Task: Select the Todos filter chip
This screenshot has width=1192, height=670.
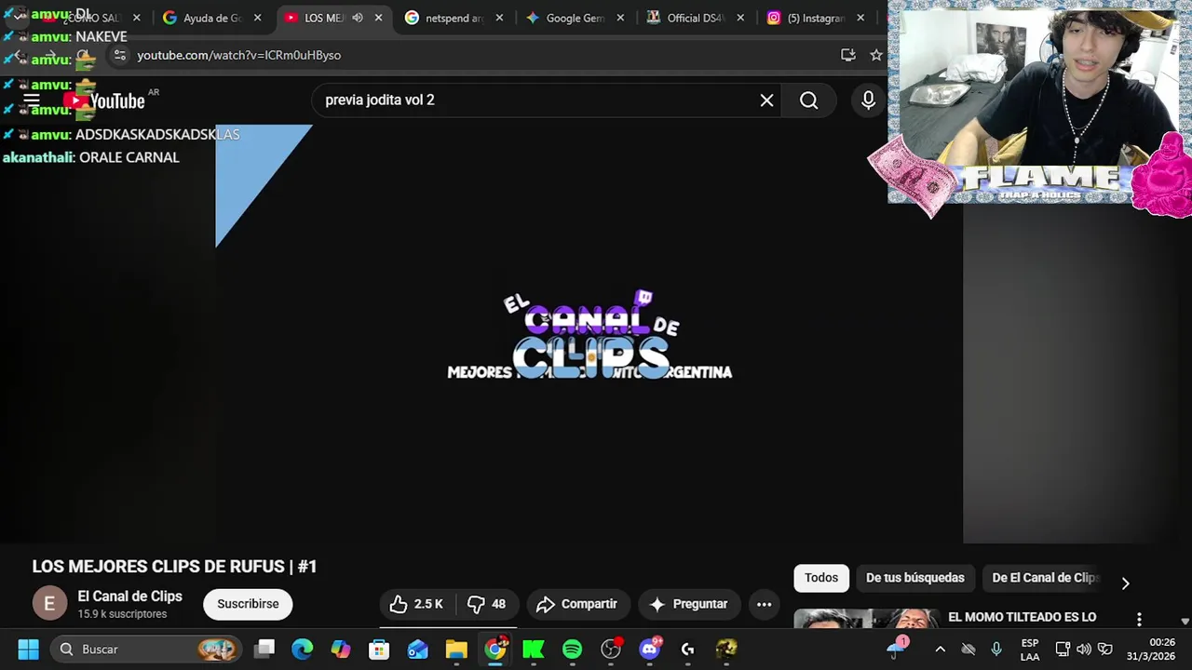Action: coord(821,578)
